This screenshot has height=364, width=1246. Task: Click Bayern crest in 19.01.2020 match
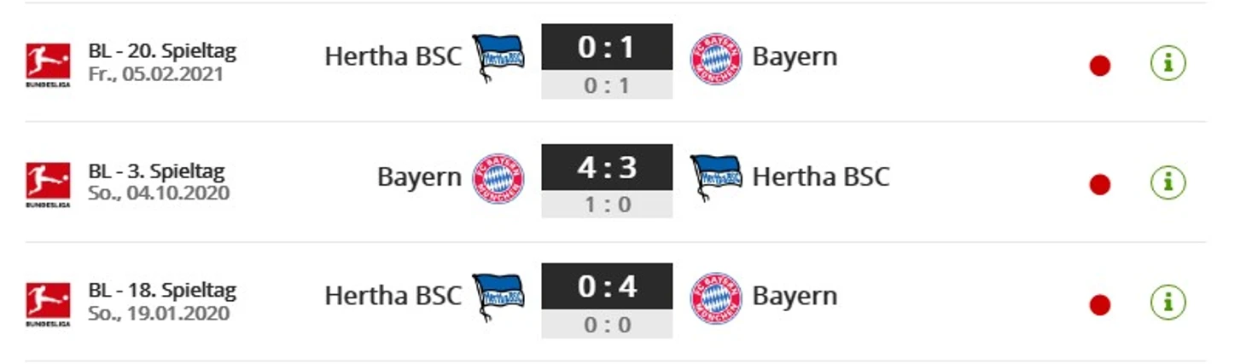point(715,298)
